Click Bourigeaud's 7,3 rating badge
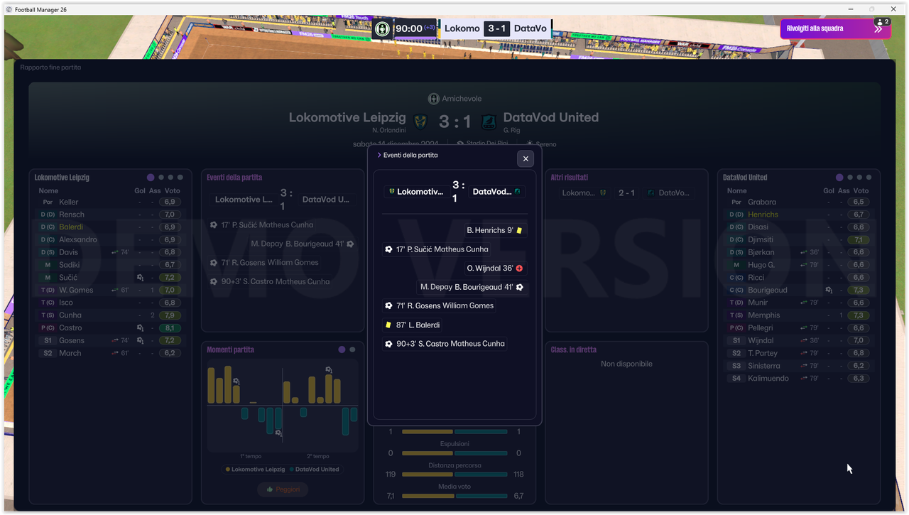909x515 pixels. point(858,291)
